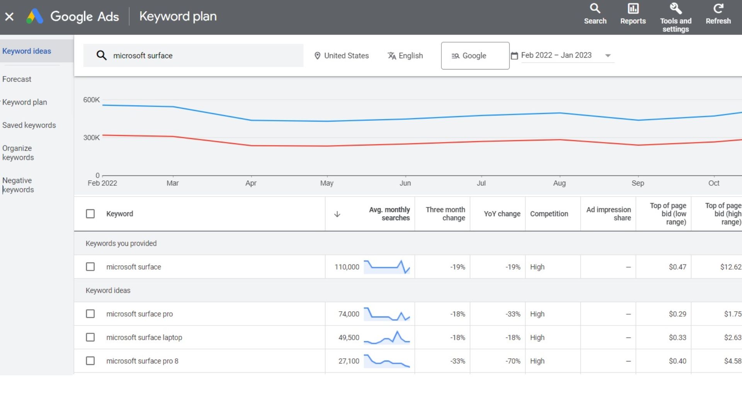Click the calendar icon beside date range
The height and width of the screenshot is (417, 742).
[514, 56]
